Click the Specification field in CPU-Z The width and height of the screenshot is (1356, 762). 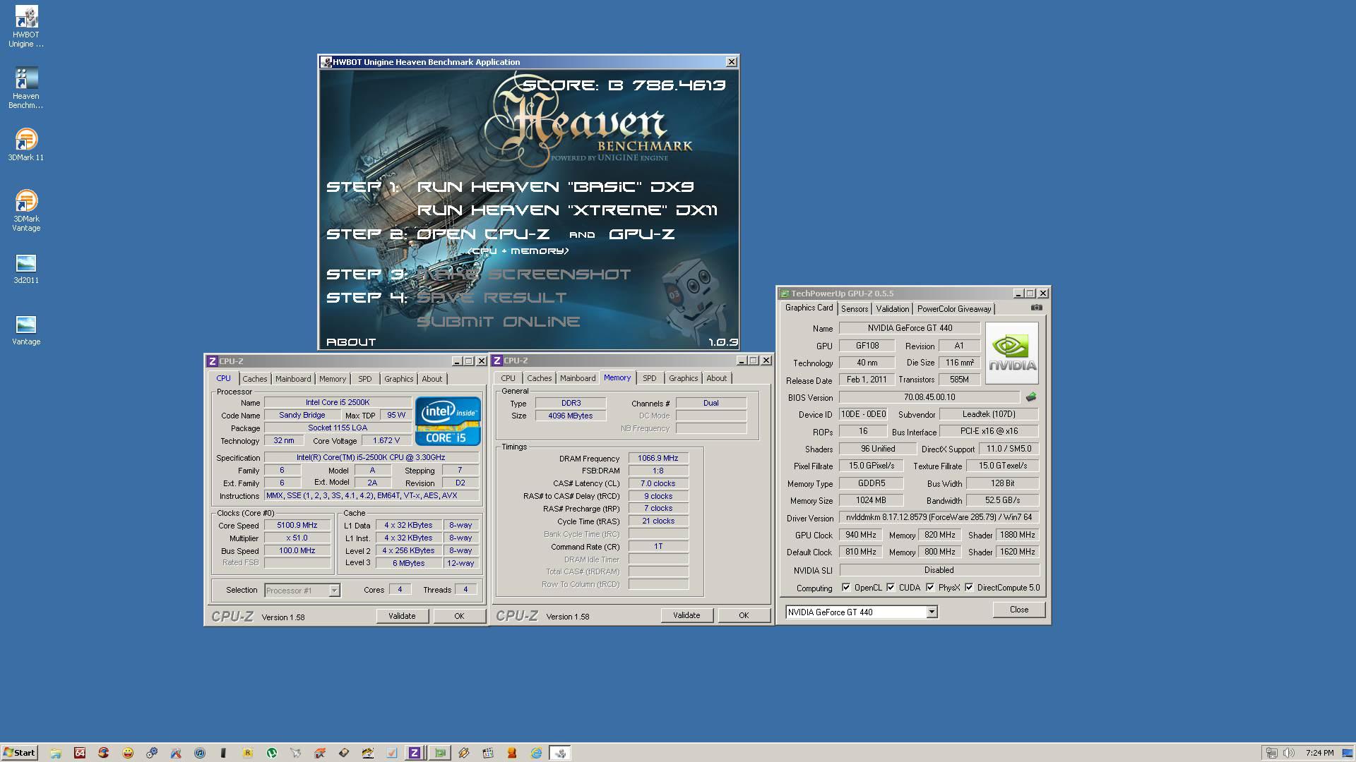[371, 458]
